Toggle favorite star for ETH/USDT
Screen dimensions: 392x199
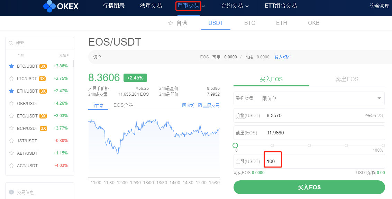pos(11,91)
